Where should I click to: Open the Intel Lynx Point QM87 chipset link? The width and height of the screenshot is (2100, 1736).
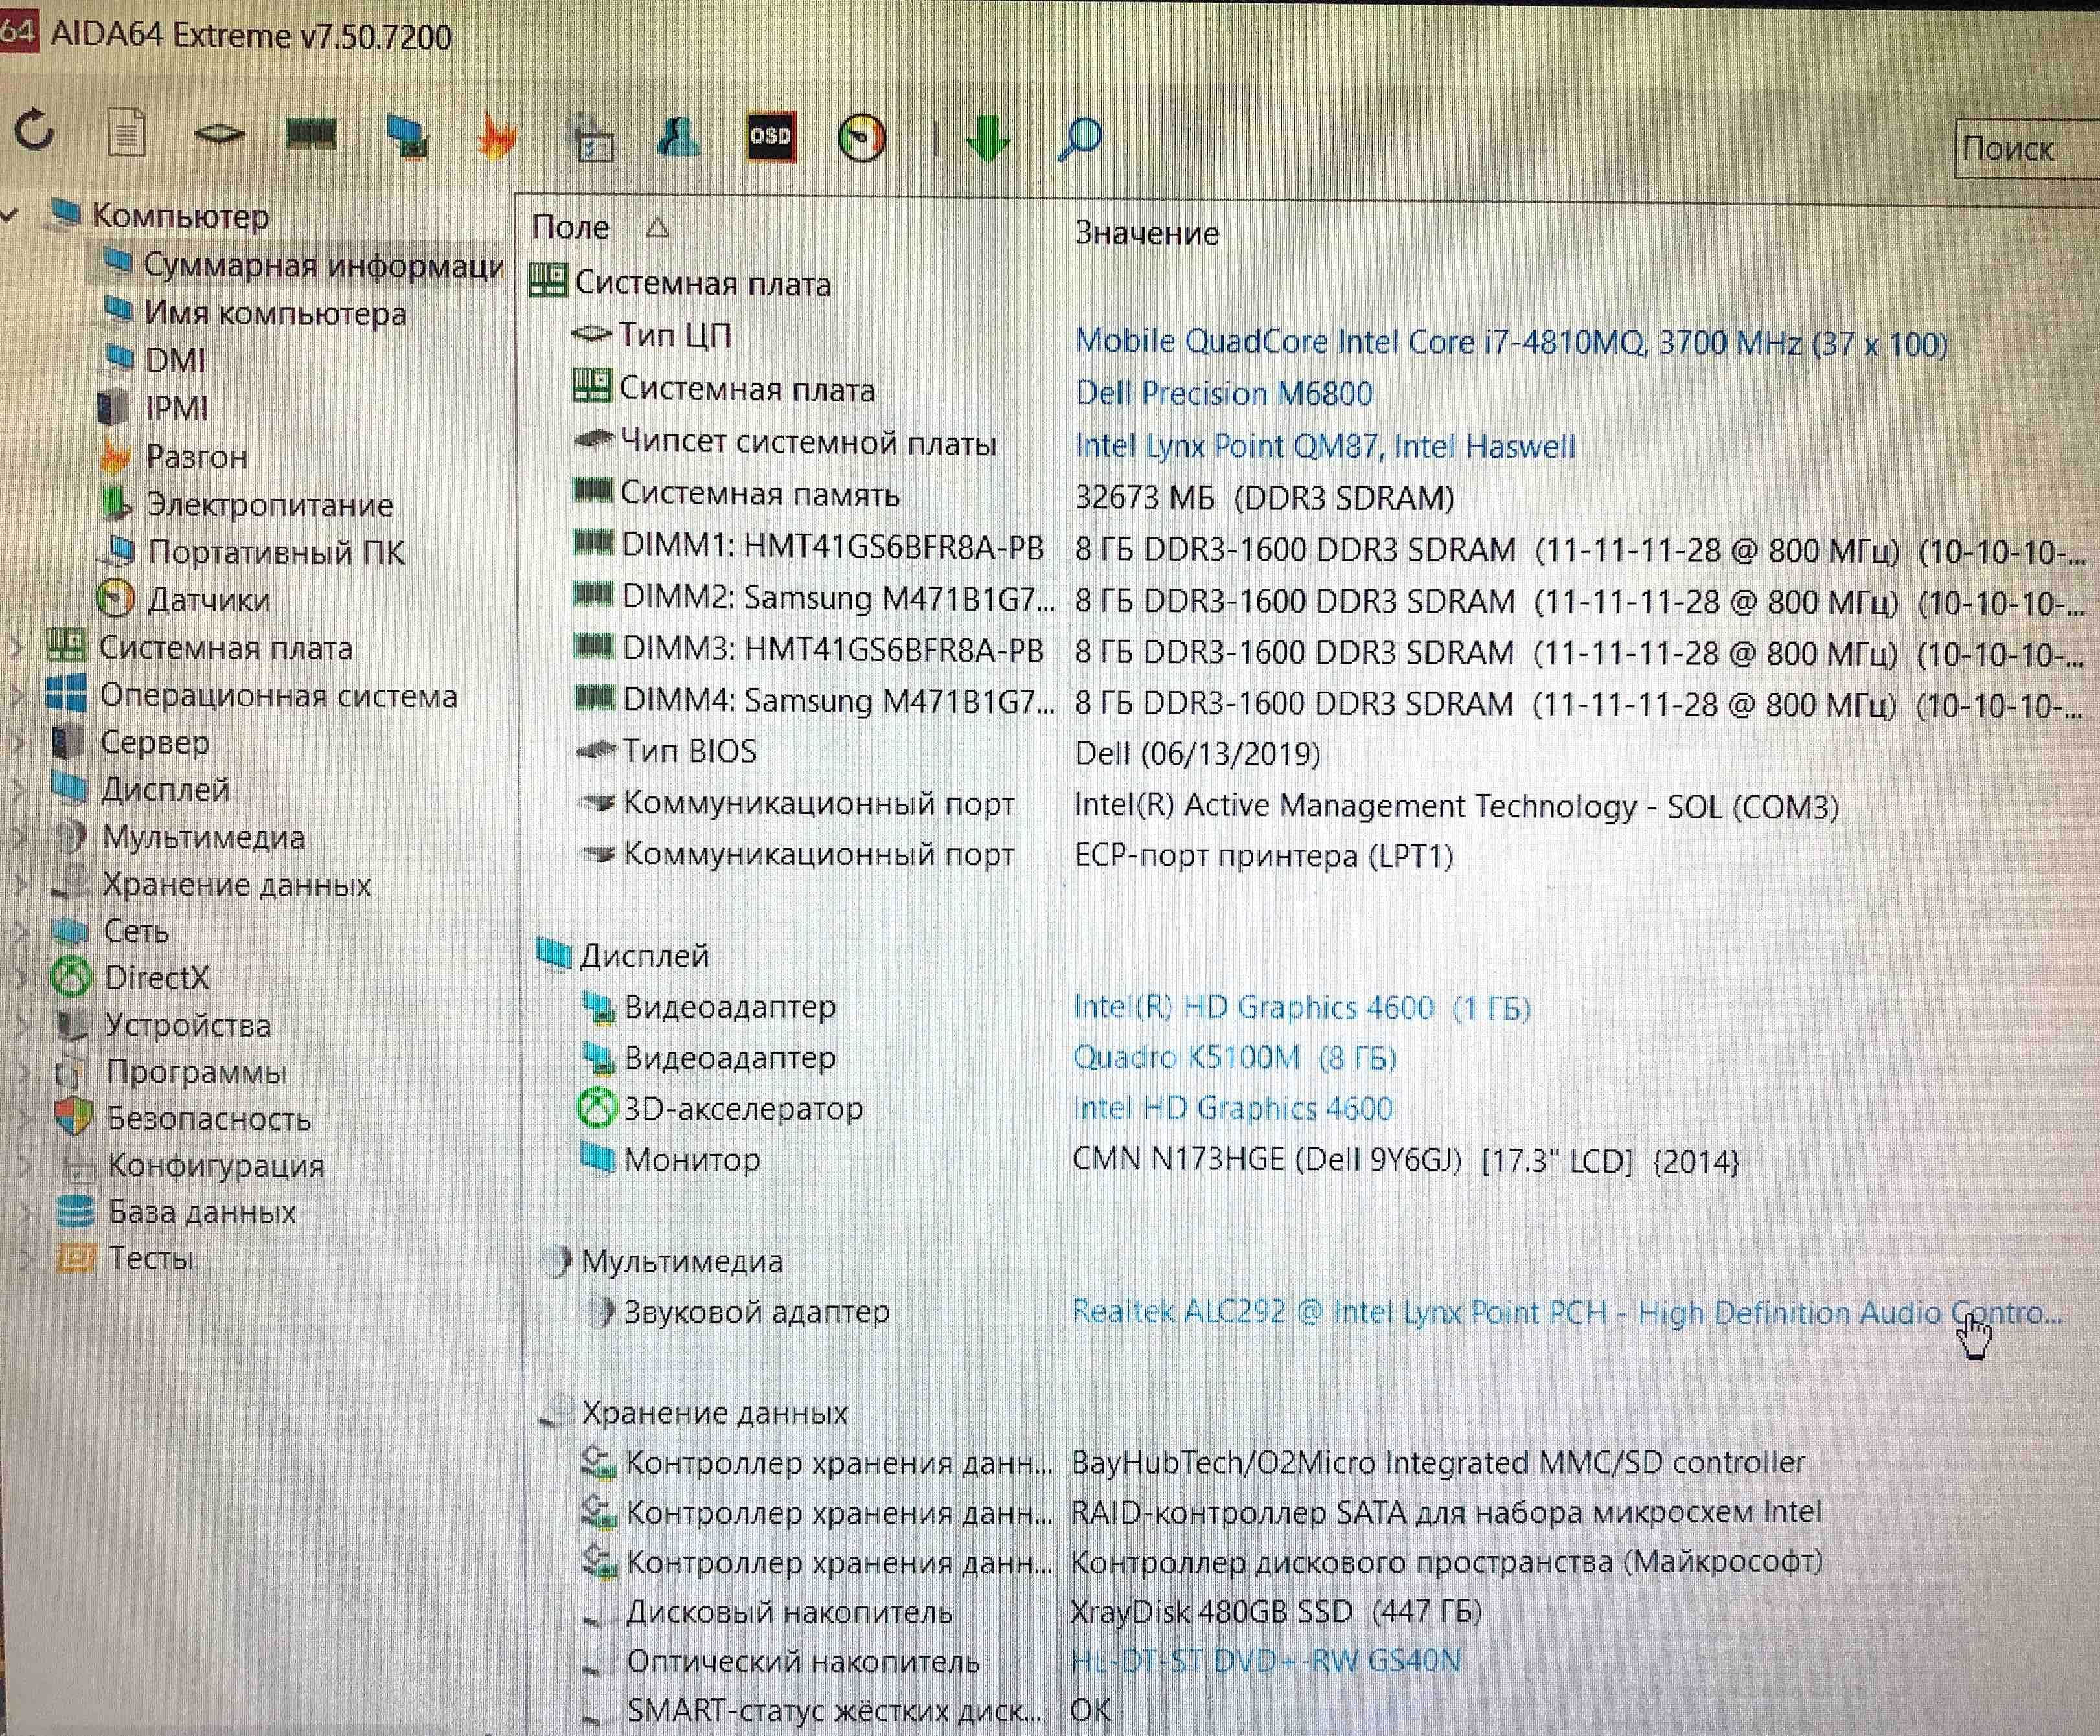pyautogui.click(x=1325, y=445)
